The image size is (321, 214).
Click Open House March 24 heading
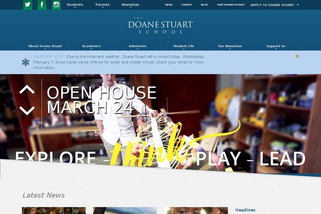tap(101, 100)
